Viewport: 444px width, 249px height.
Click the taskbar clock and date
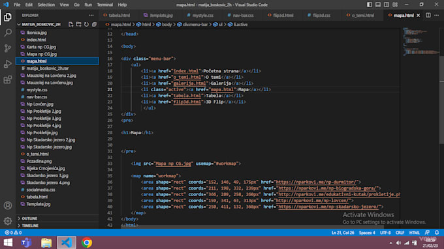[430, 242]
